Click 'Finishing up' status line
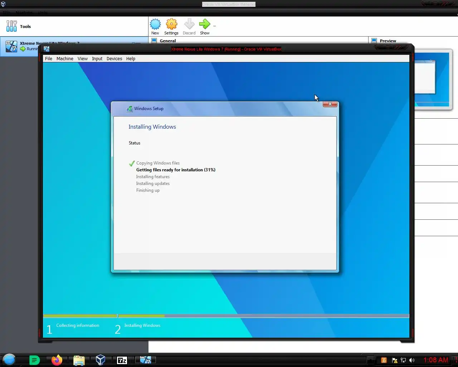The height and width of the screenshot is (367, 458). point(148,190)
